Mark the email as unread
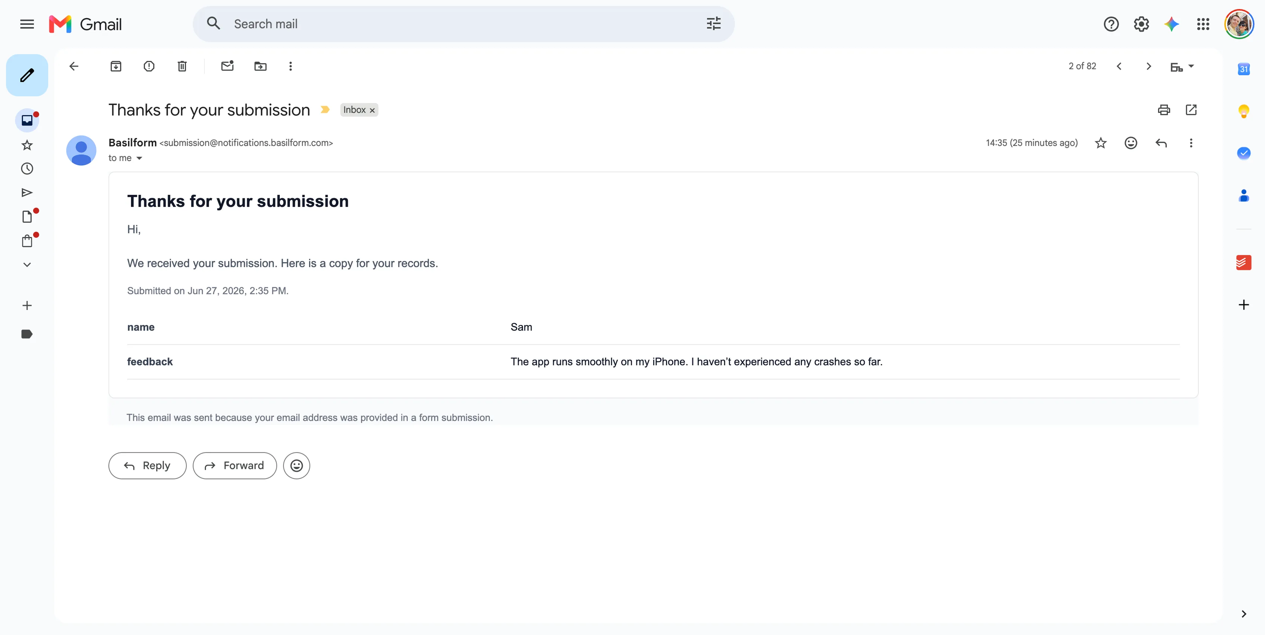Image resolution: width=1265 pixels, height=635 pixels. click(x=227, y=66)
